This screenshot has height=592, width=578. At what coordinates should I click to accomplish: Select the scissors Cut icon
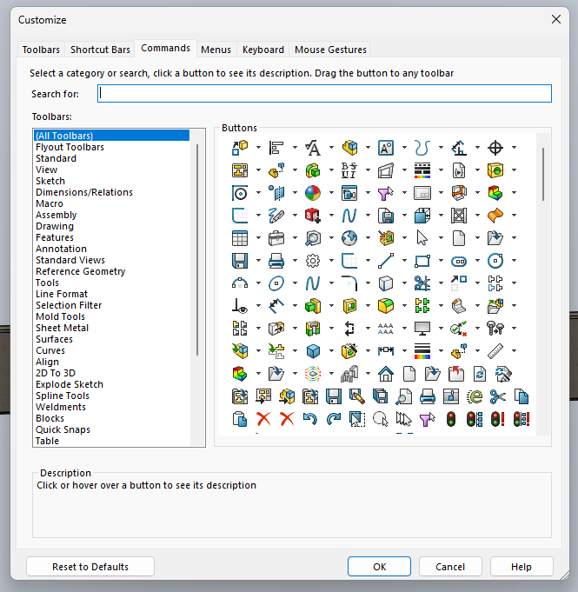tap(497, 396)
